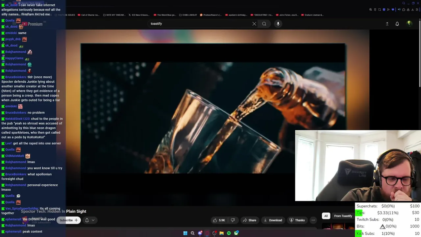Clear the YouTube search box text

(254, 24)
